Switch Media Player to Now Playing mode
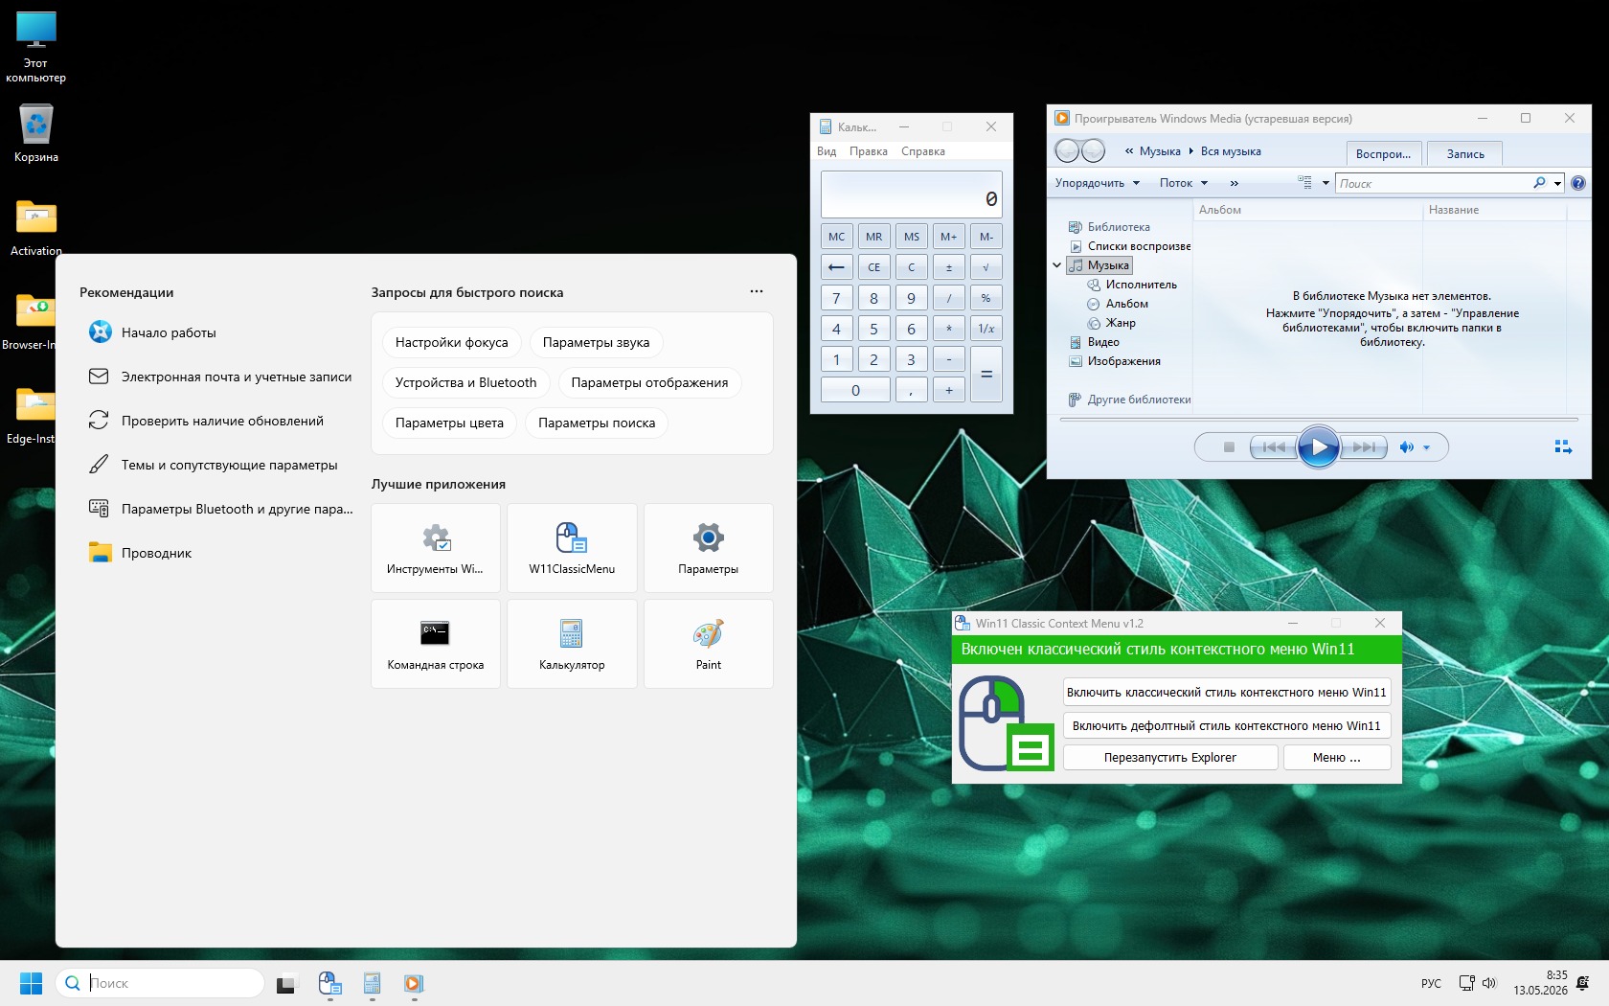This screenshot has width=1609, height=1006. coord(1563,447)
